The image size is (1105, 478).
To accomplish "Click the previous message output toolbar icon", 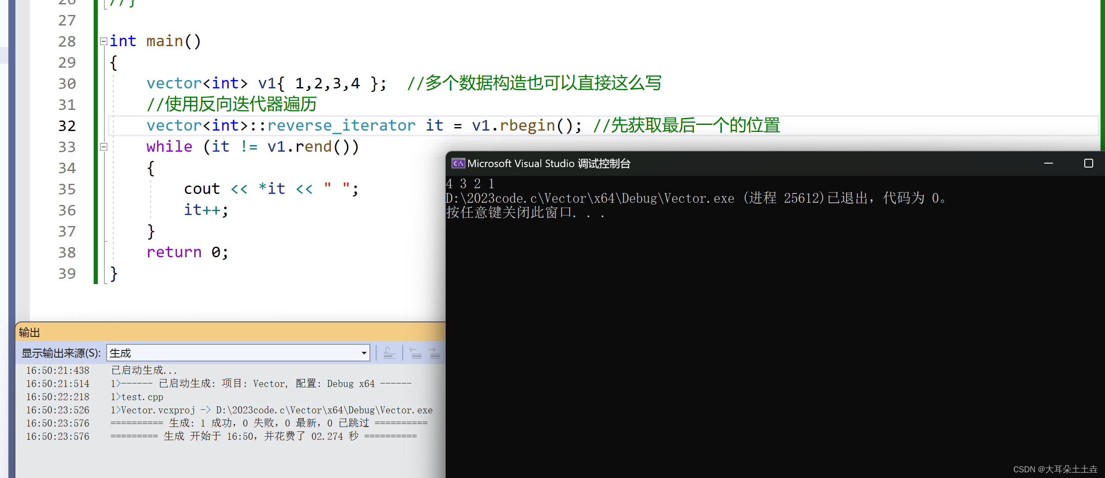I will [x=416, y=353].
